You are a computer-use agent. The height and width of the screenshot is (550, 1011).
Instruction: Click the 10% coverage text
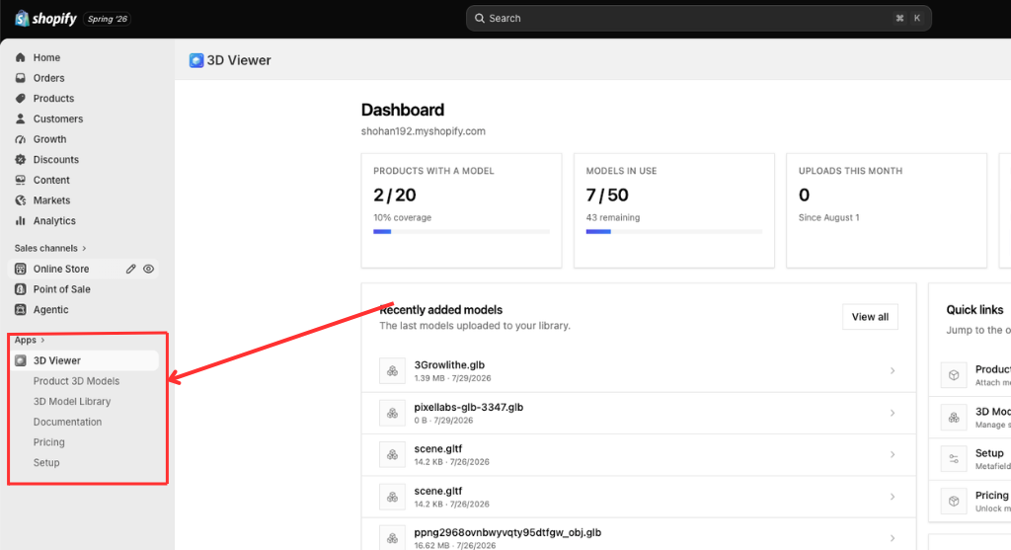(x=403, y=217)
